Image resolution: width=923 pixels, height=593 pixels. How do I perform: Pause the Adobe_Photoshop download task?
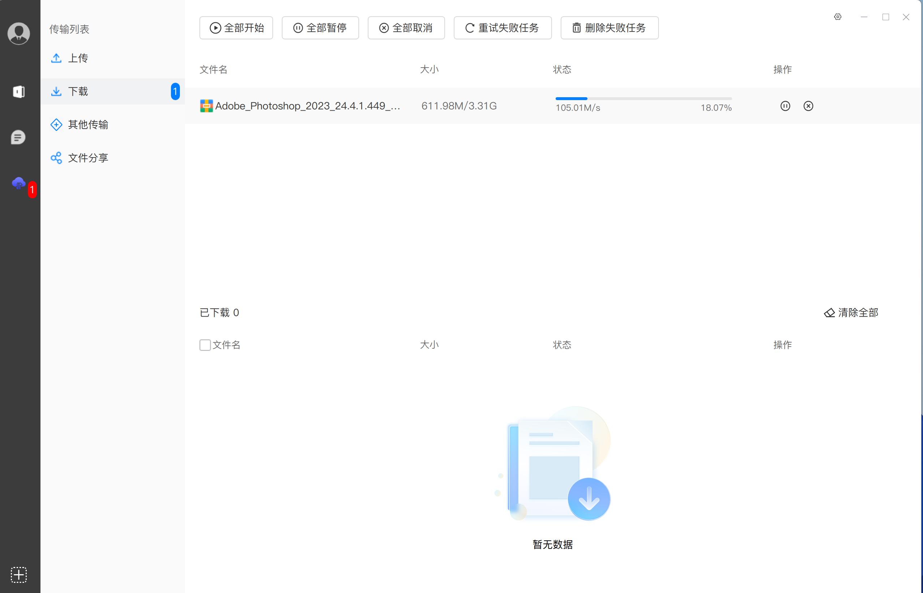pyautogui.click(x=785, y=106)
